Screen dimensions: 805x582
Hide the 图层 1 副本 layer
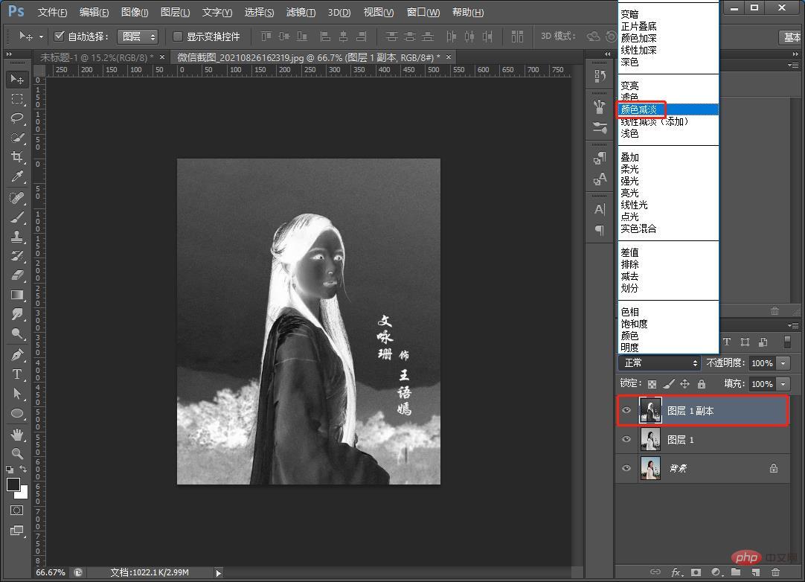(x=626, y=410)
